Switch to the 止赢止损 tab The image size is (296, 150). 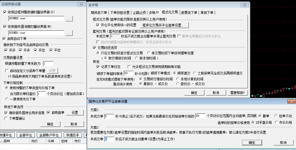click(139, 13)
